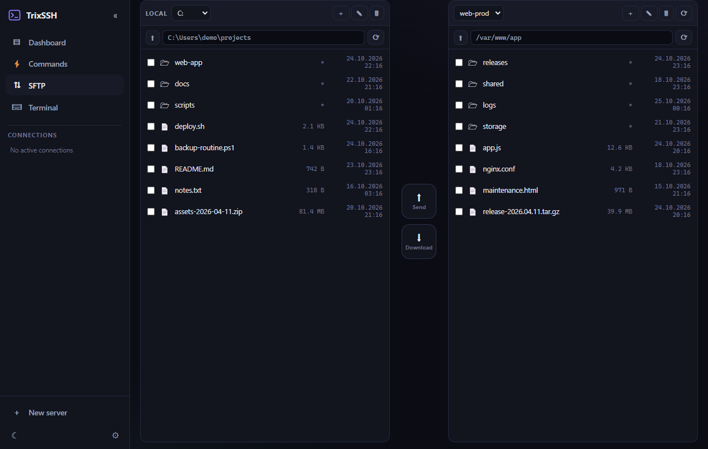Select SFTP in the sidebar
Image resolution: width=708 pixels, height=449 pixels.
pyautogui.click(x=65, y=86)
